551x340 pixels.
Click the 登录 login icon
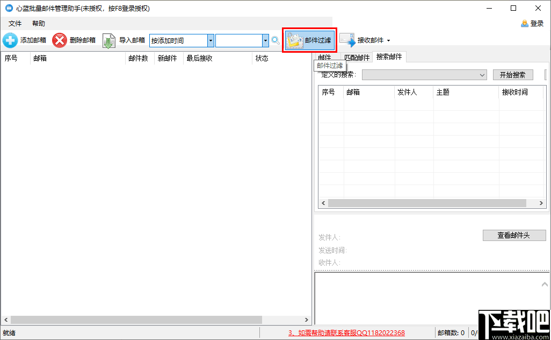coord(525,23)
